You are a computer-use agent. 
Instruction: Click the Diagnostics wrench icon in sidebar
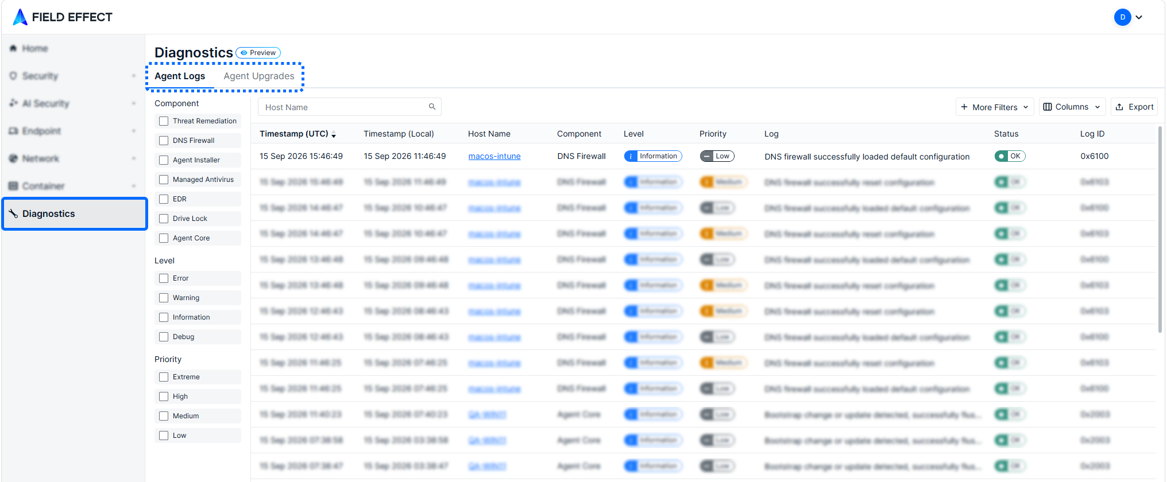(x=13, y=213)
